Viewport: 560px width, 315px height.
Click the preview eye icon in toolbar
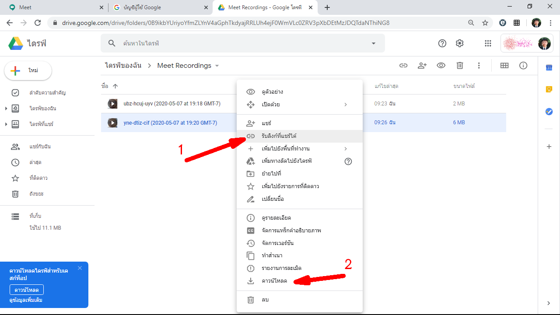coord(441,66)
